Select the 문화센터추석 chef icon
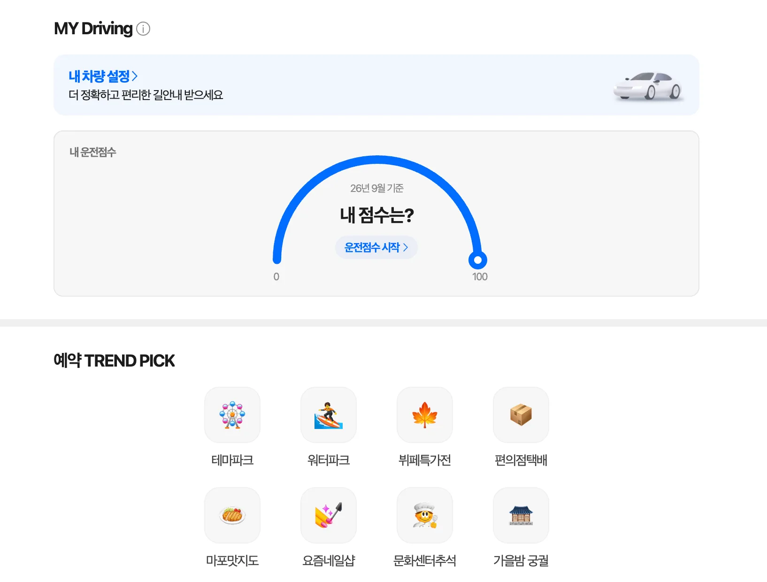Image resolution: width=767 pixels, height=582 pixels. coord(425,515)
